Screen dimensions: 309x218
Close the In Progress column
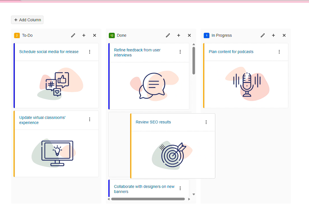pos(284,35)
